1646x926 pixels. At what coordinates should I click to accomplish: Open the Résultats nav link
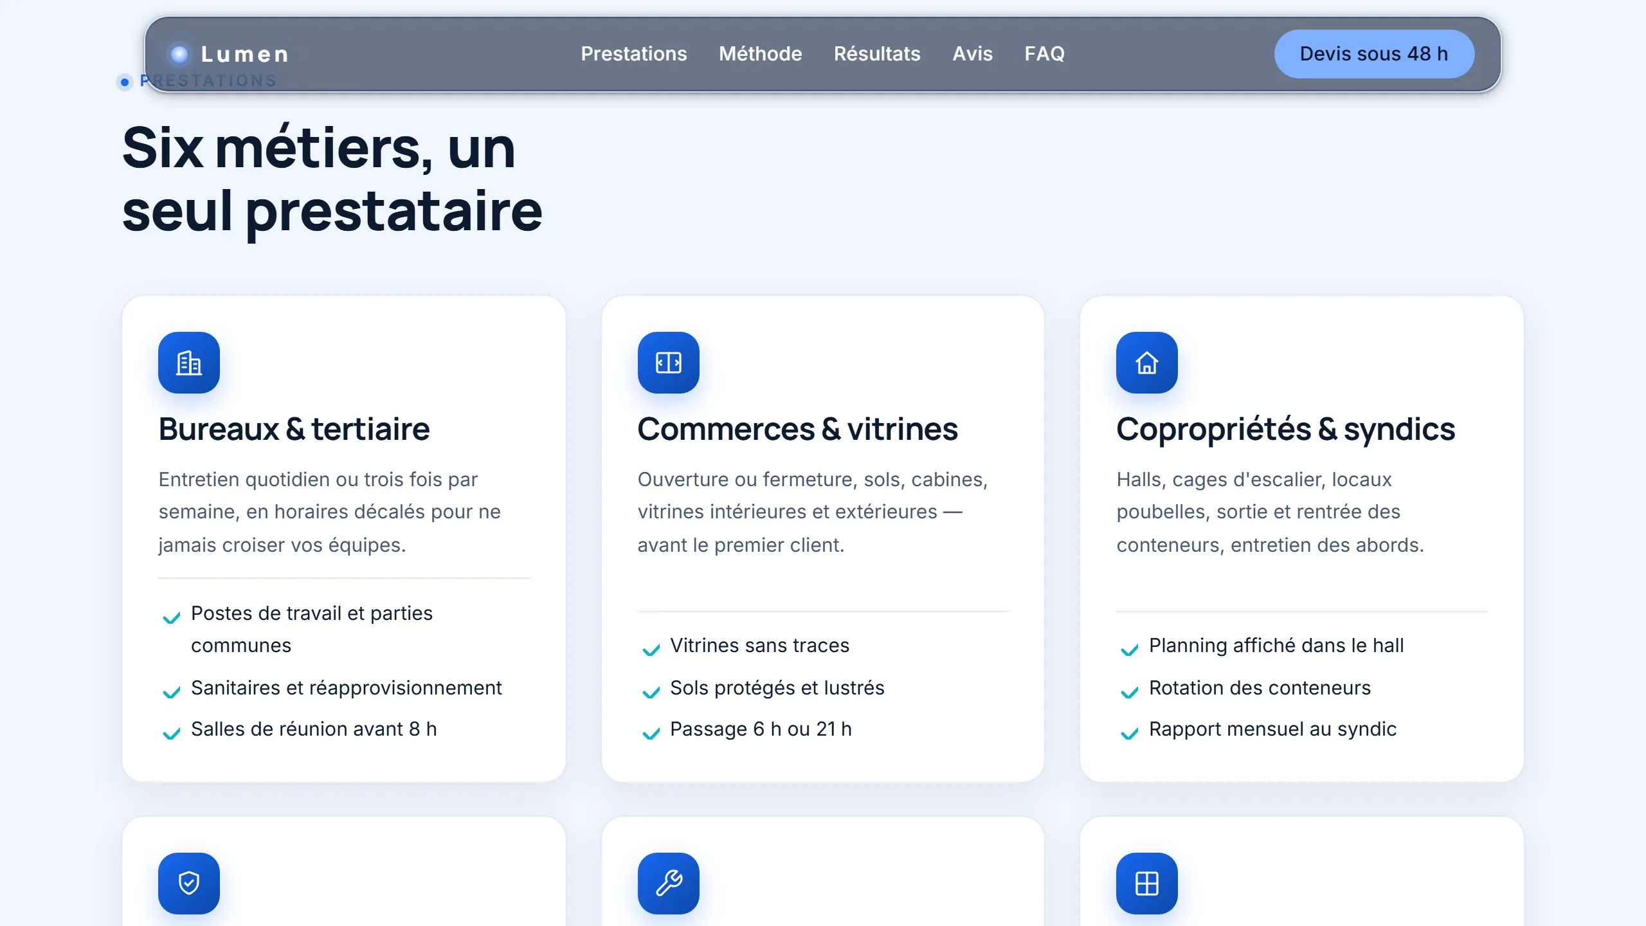(877, 54)
